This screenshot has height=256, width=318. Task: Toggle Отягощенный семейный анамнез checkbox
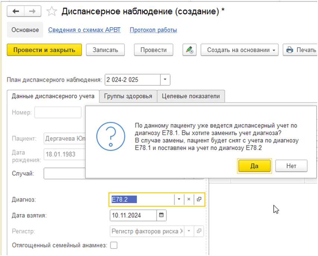point(114,245)
